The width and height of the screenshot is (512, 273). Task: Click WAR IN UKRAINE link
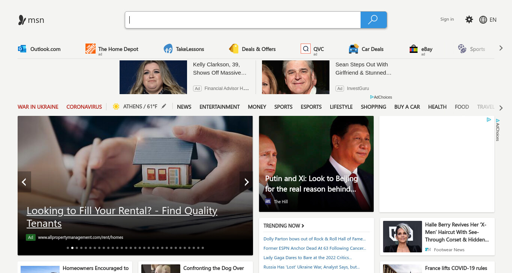point(38,107)
